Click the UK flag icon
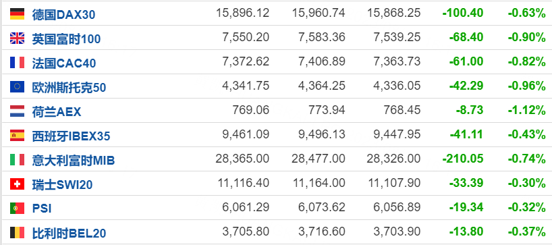The height and width of the screenshot is (245, 552). point(18,38)
